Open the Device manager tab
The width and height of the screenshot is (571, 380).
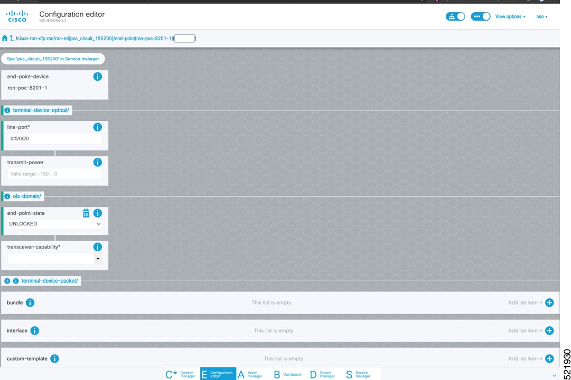pos(323,374)
